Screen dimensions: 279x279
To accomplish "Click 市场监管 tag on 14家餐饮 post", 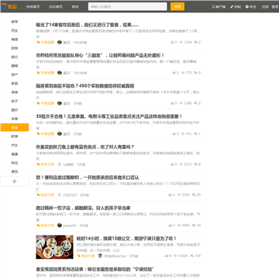I will click(x=47, y=42).
